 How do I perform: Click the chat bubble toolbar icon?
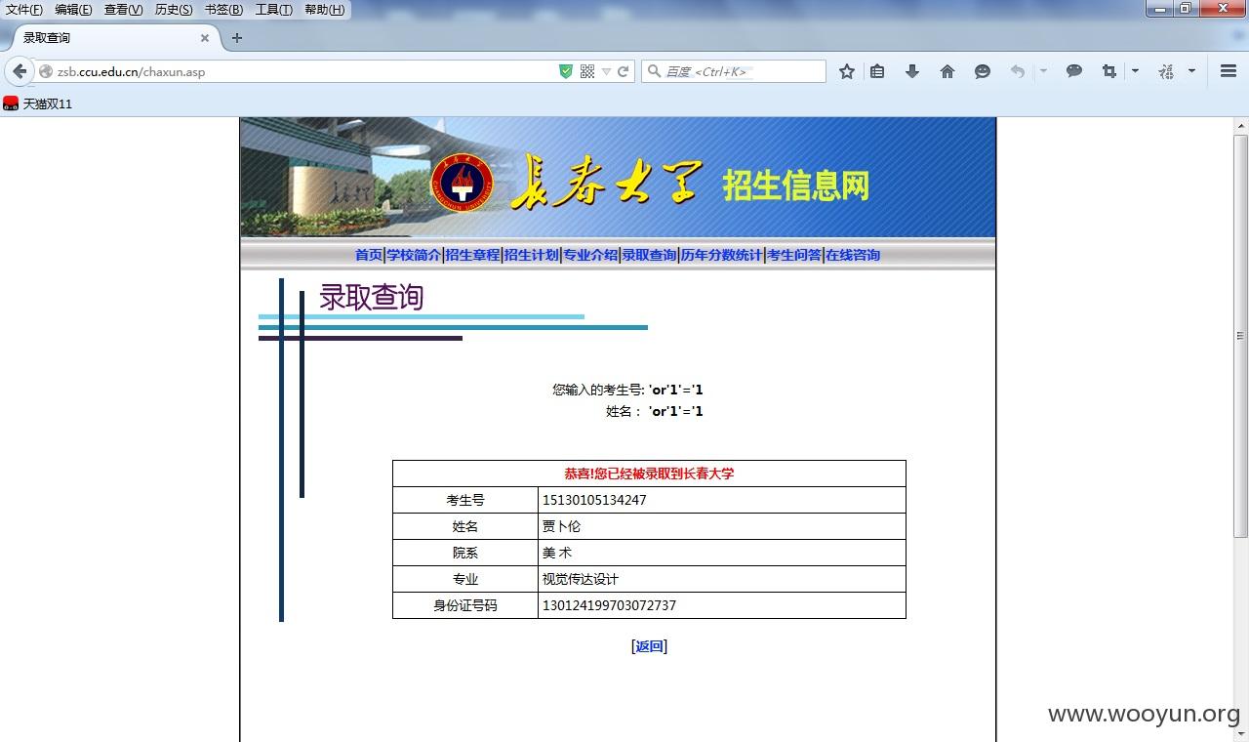(1074, 71)
